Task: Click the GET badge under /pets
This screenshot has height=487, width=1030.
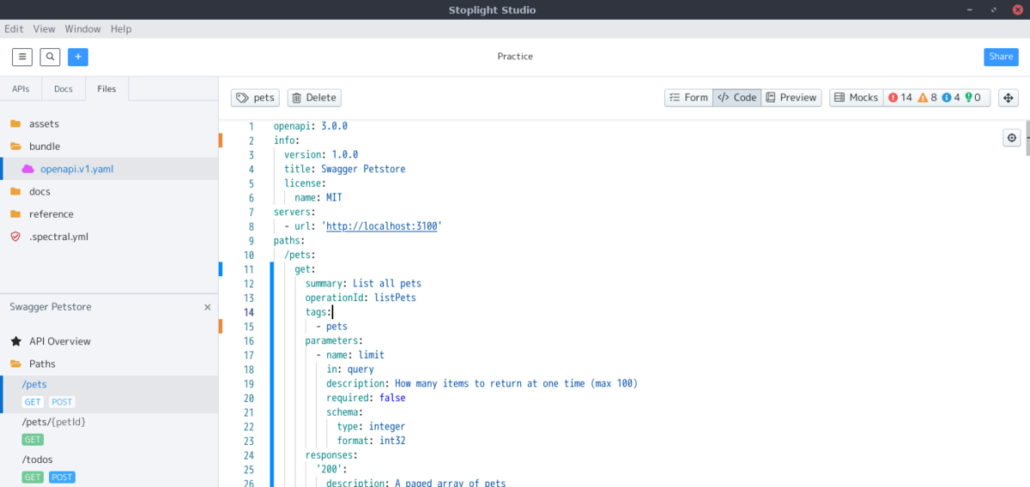Action: pyautogui.click(x=33, y=402)
